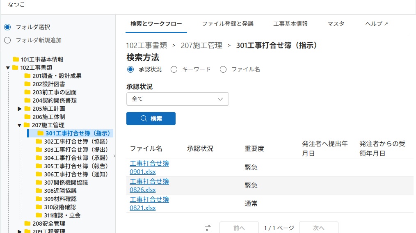Collapse the 207施工管理 folder node
The height and width of the screenshot is (233, 416).
19,125
